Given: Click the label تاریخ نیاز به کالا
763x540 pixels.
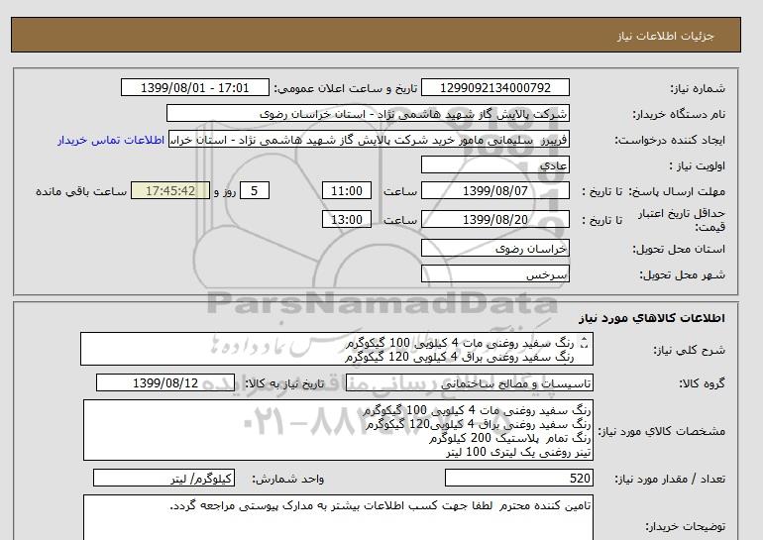Looking at the screenshot, I should click(x=284, y=383).
